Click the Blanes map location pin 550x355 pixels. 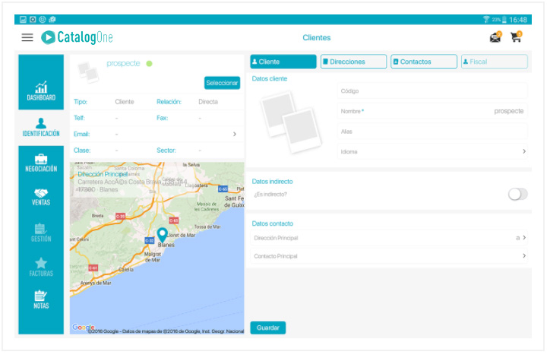coord(162,235)
